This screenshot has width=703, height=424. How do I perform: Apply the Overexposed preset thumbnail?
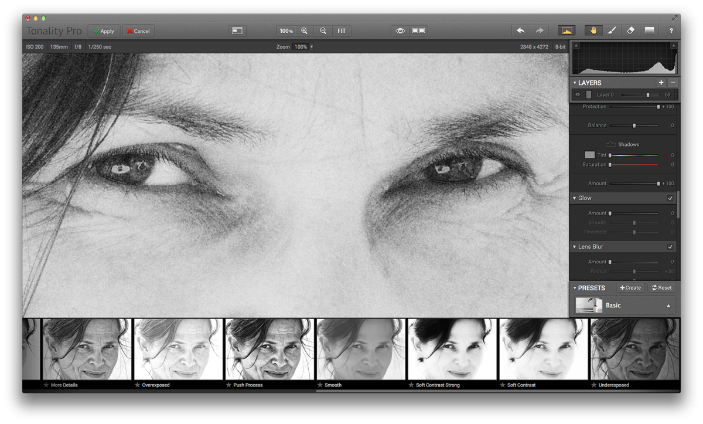[178, 350]
